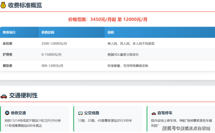Click the red car icon beside 交通便利性
The height and width of the screenshot is (133, 215).
pyautogui.click(x=4, y=96)
